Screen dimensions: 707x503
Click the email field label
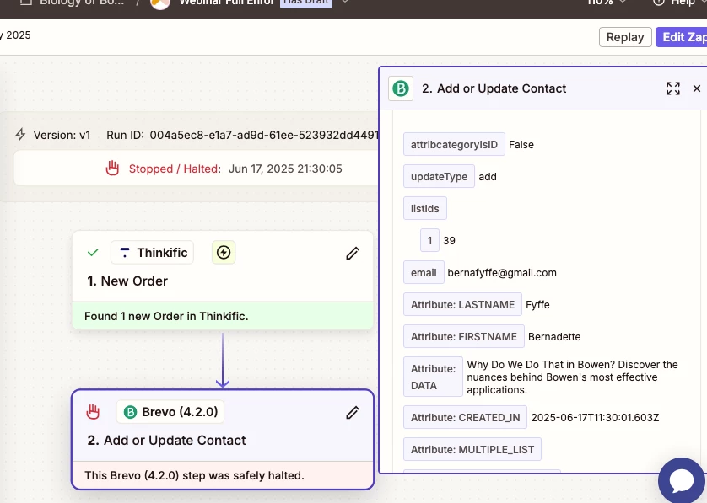click(424, 272)
